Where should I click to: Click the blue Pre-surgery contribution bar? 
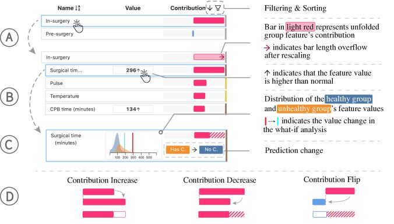point(193,33)
